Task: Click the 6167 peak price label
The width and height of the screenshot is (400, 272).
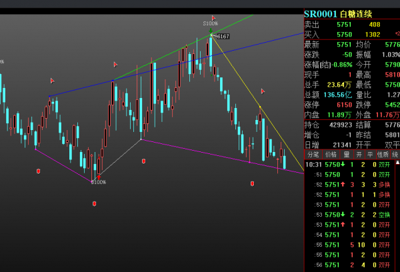Action: pyautogui.click(x=223, y=36)
